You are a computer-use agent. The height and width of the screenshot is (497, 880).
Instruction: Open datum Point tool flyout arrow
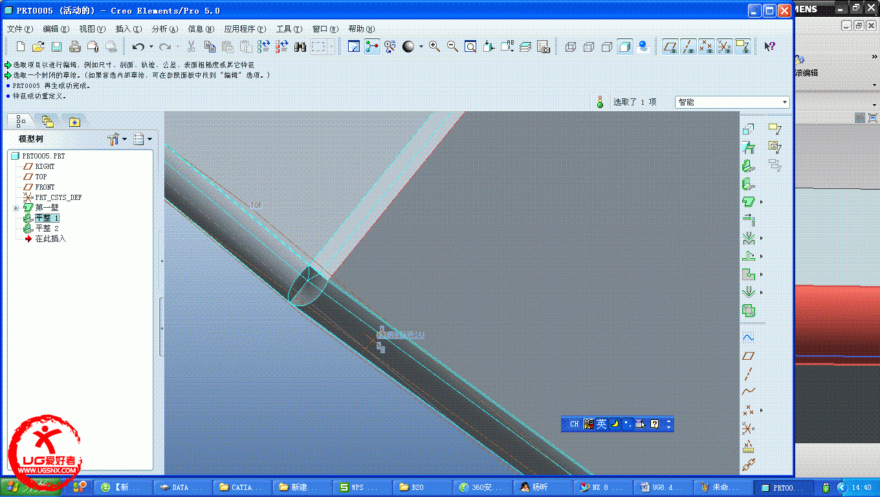click(761, 410)
